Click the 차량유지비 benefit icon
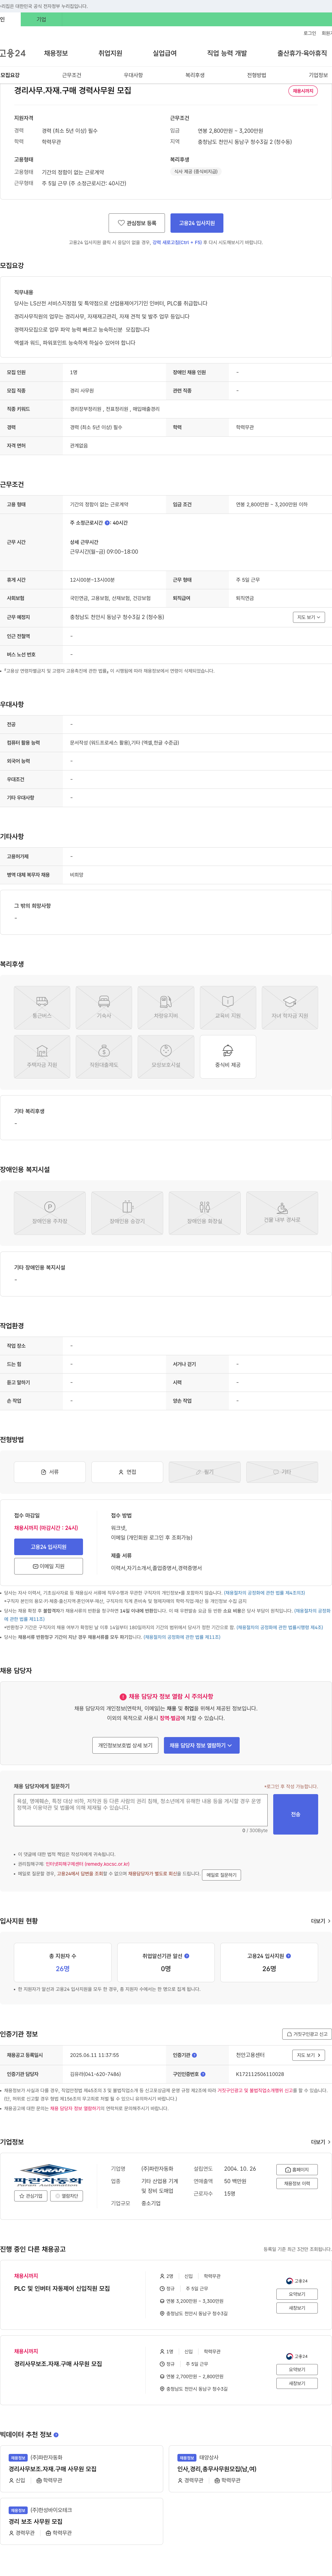 pos(166,1007)
